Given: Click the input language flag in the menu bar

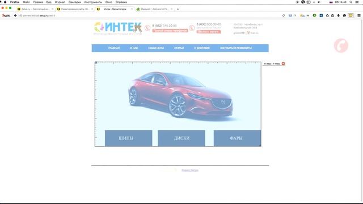Looking at the screenshot, I should pyautogui.click(x=331, y=2).
